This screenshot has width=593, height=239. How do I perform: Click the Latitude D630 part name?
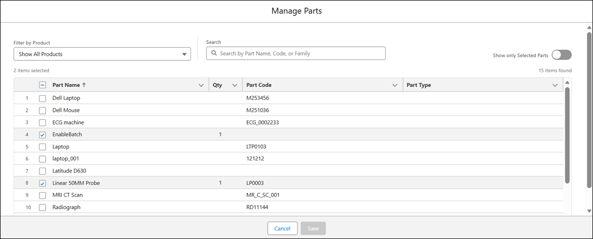pyautogui.click(x=69, y=171)
